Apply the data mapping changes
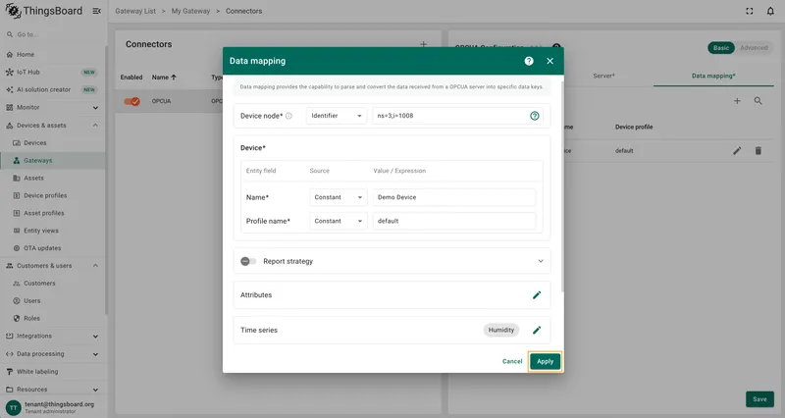This screenshot has width=785, height=418. point(546,361)
